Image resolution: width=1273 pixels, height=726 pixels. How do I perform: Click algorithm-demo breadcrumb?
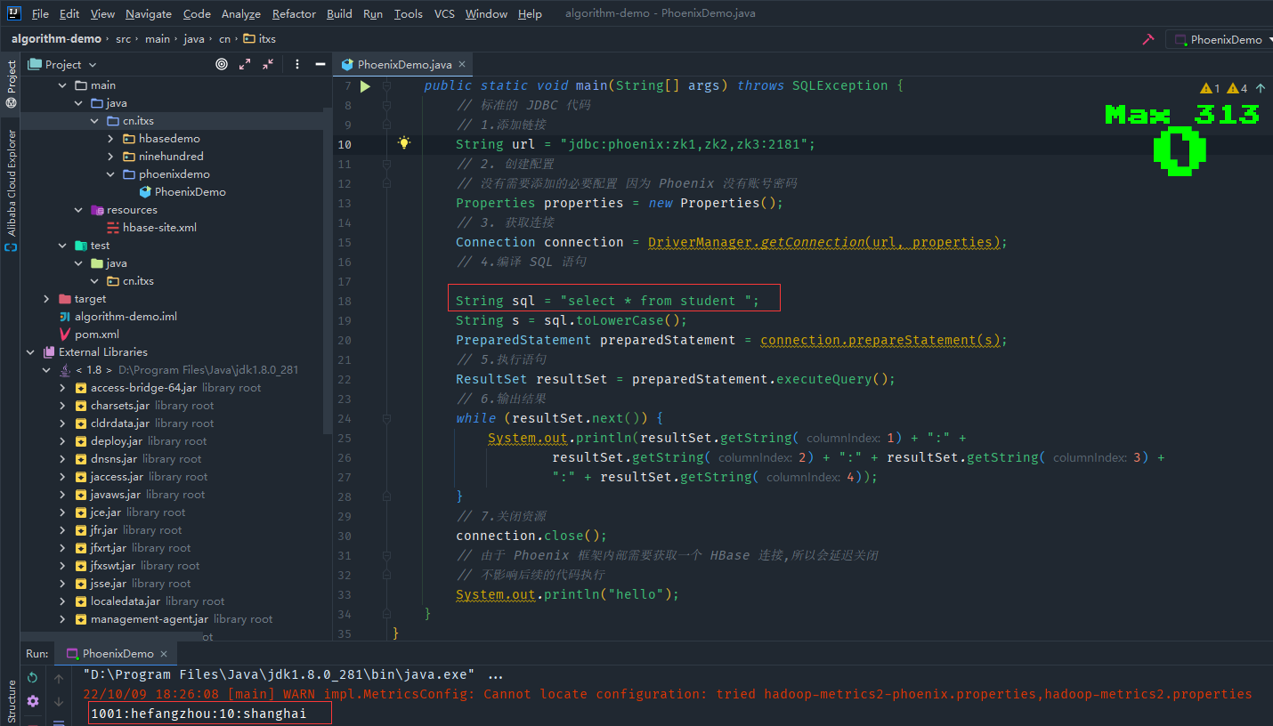[56, 39]
